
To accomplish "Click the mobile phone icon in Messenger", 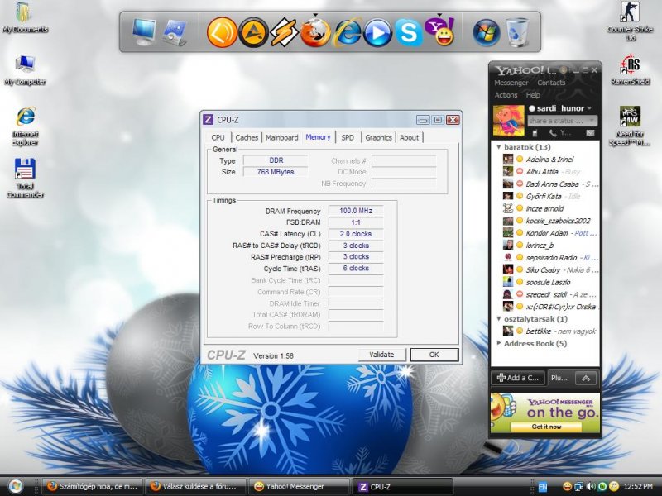I will [535, 133].
